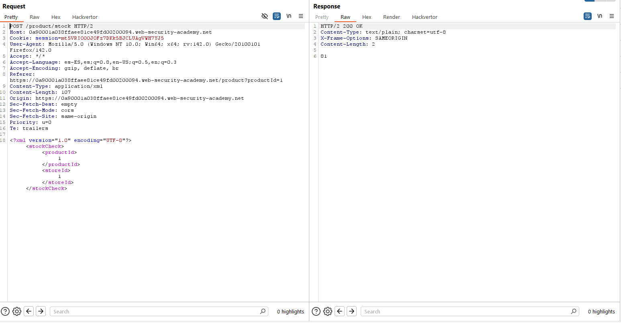Open the Request panel hamburger options menu
The height and width of the screenshot is (323, 621).
(301, 16)
